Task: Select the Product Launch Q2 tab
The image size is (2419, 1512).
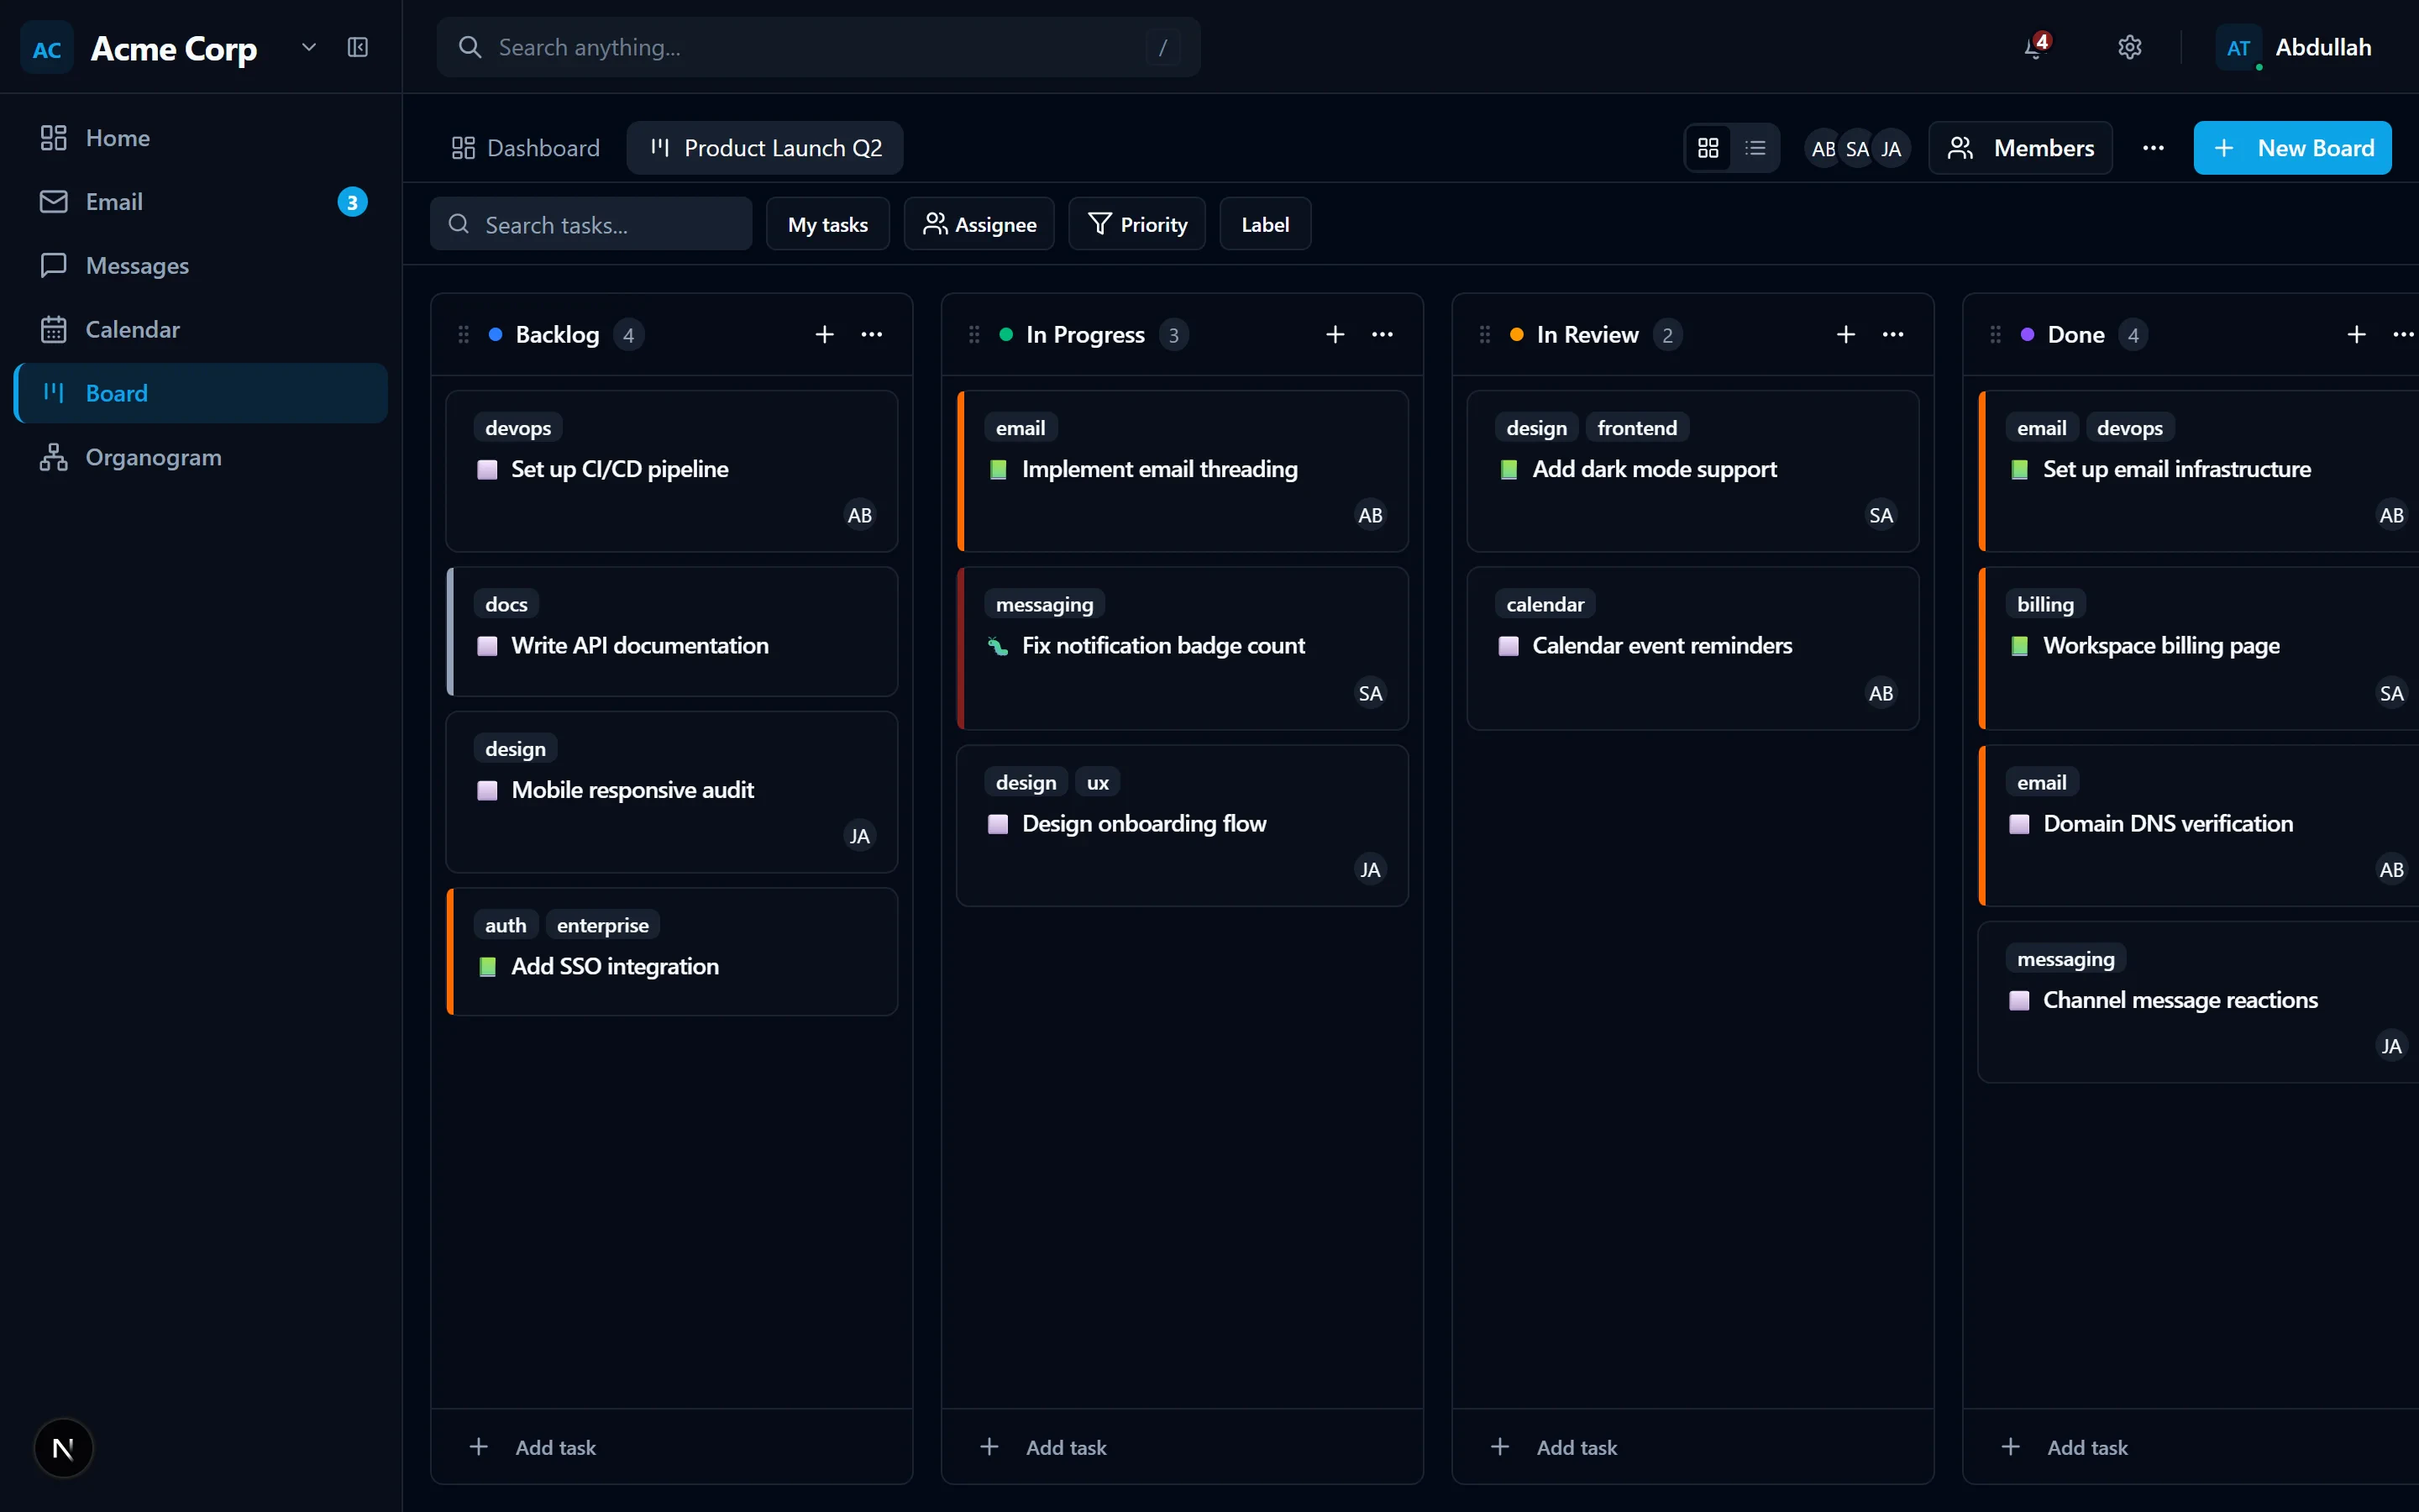Action: point(766,148)
